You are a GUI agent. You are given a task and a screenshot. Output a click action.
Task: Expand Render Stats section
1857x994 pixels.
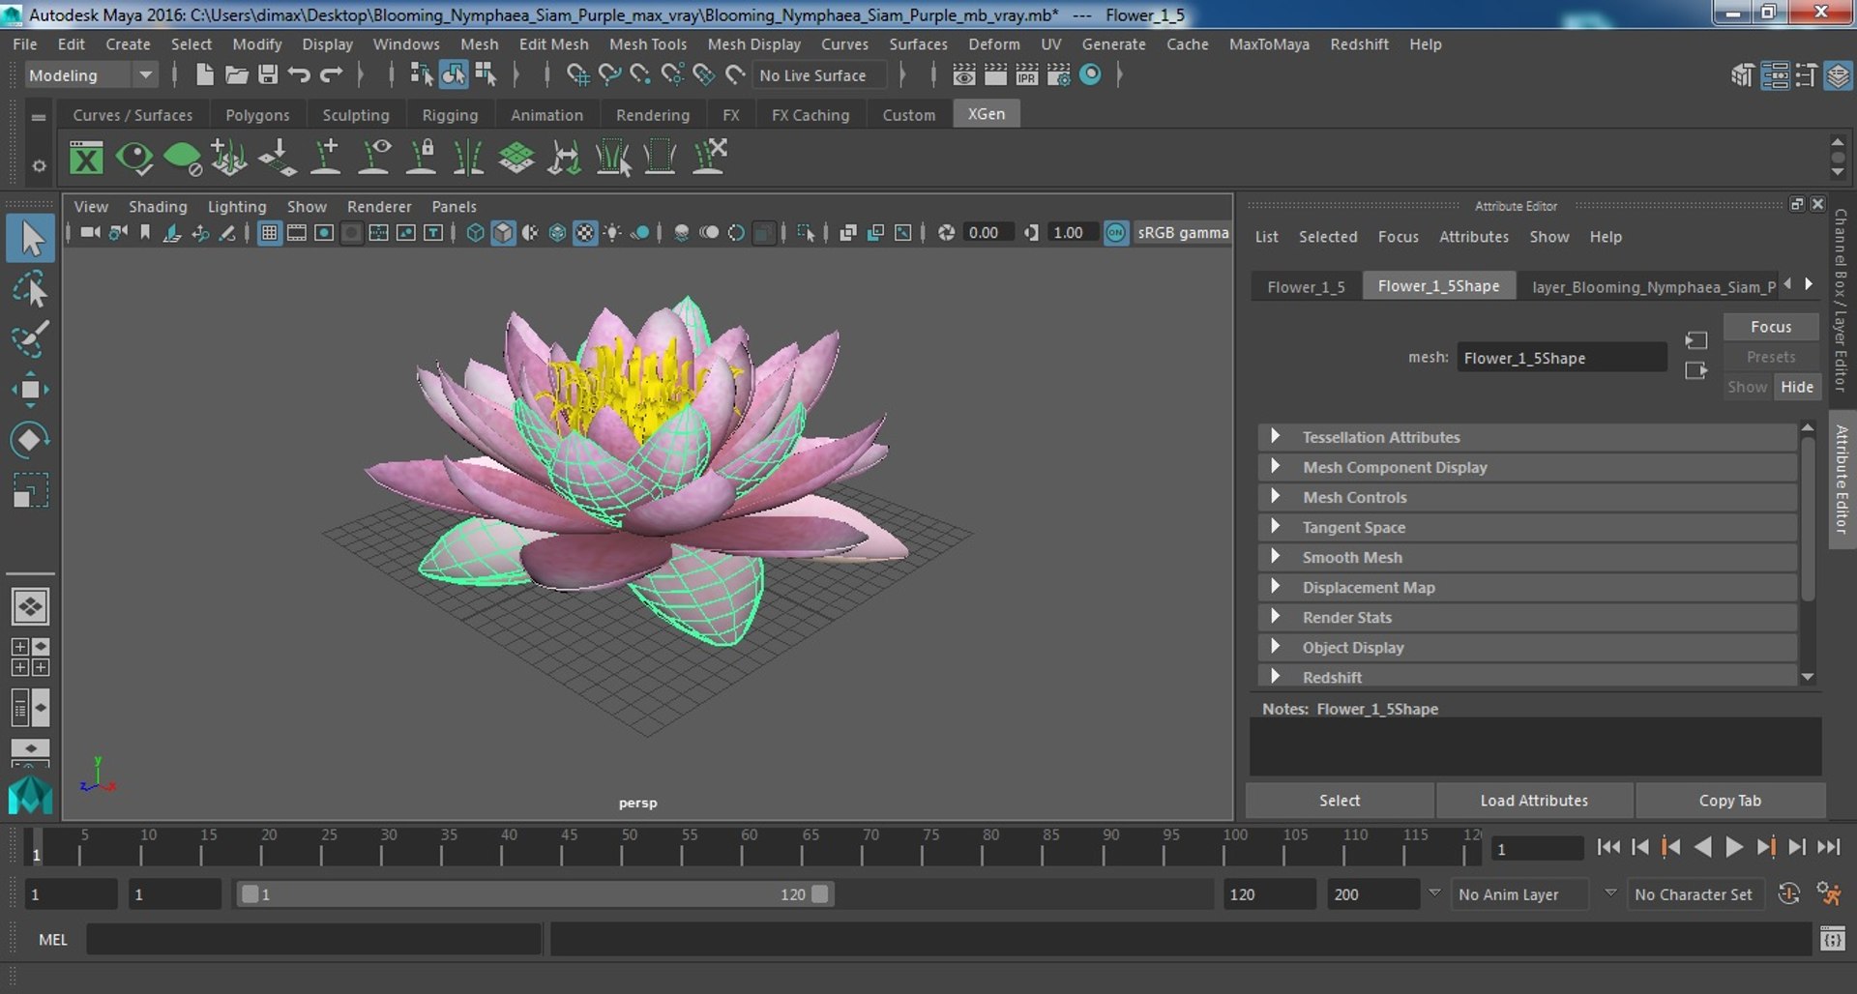click(1527, 617)
